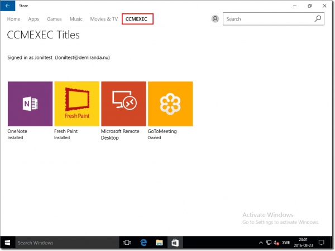Click the 'CCMEXEC Titles' heading
The height and width of the screenshot is (251, 335).
click(44, 35)
